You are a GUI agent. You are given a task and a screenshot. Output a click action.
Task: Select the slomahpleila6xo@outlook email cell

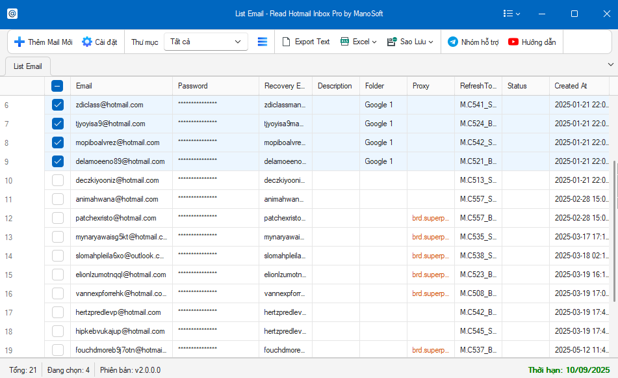point(122,256)
